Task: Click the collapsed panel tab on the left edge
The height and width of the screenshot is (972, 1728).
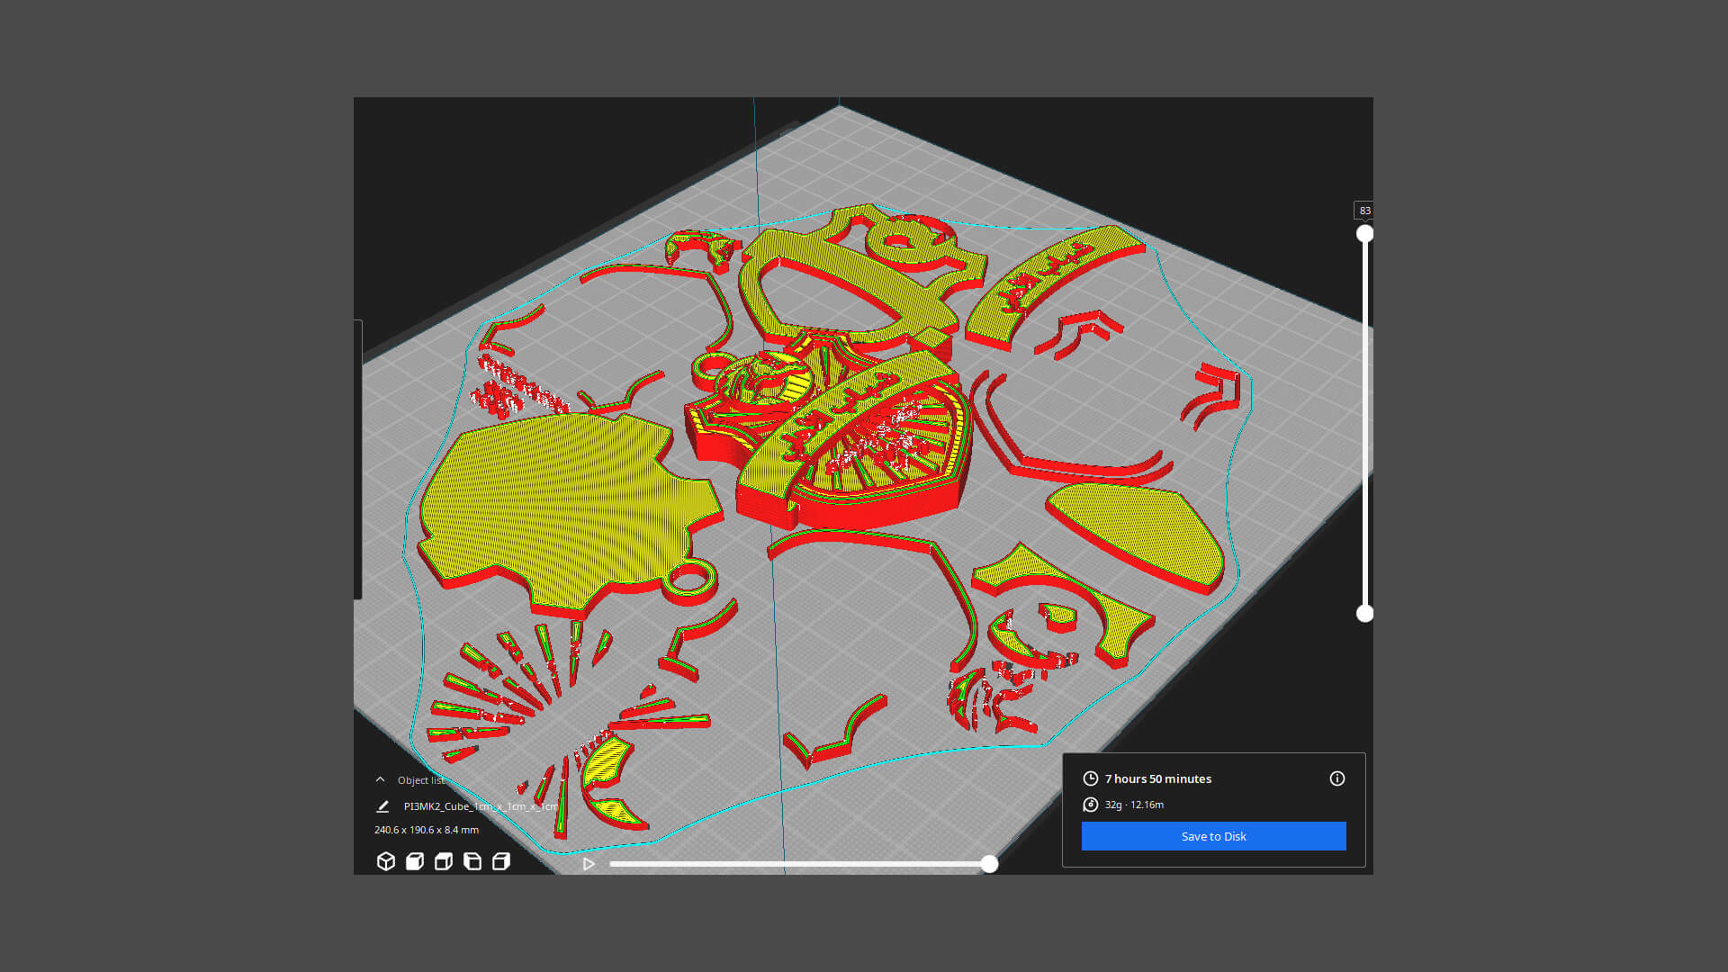Action: (358, 460)
